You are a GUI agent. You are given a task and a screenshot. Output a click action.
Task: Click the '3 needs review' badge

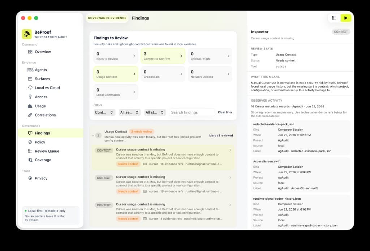click(x=142, y=132)
